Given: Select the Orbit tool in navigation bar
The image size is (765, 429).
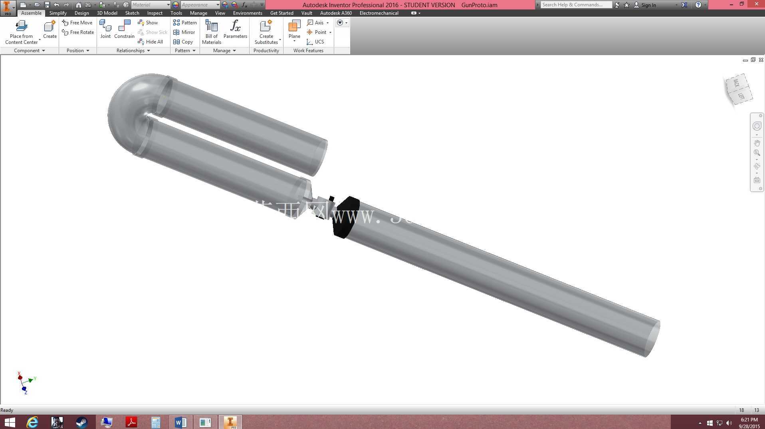Looking at the screenshot, I should tap(757, 166).
